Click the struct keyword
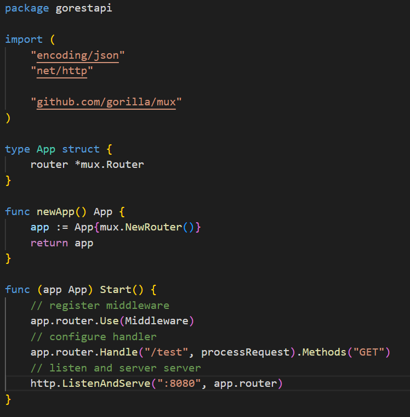This screenshot has width=410, height=417. click(x=81, y=149)
